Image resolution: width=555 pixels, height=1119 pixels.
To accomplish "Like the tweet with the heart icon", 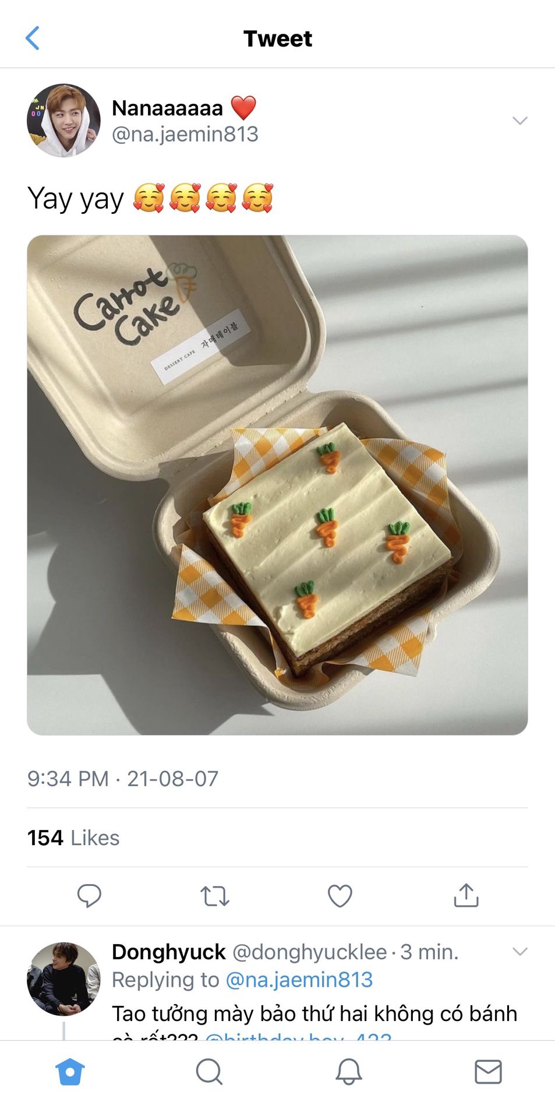I will tap(340, 896).
